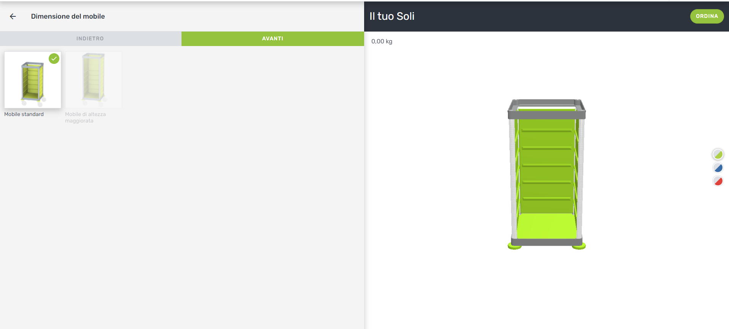
Task: Choose the red color swatch
Action: pos(718,181)
